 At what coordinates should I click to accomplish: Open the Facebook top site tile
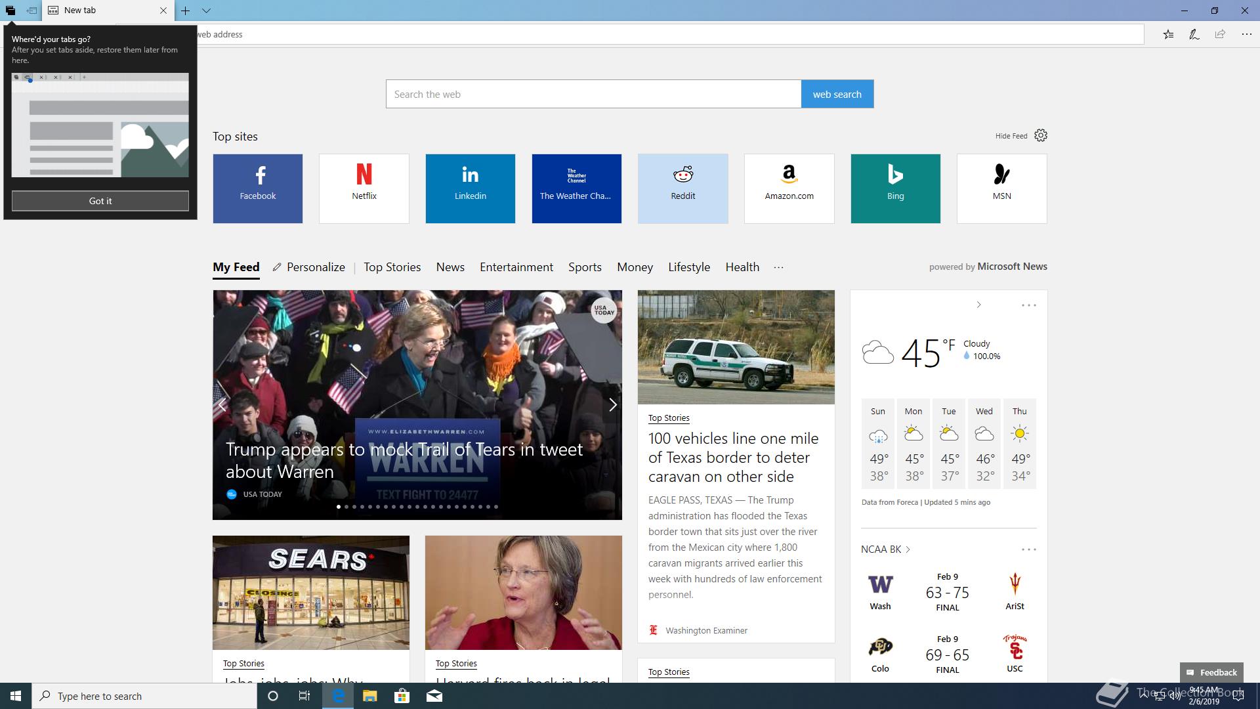[x=258, y=188]
